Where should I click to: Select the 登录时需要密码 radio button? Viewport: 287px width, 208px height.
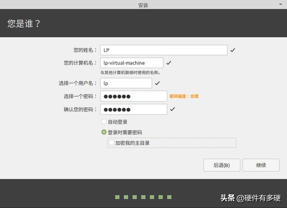click(x=104, y=132)
